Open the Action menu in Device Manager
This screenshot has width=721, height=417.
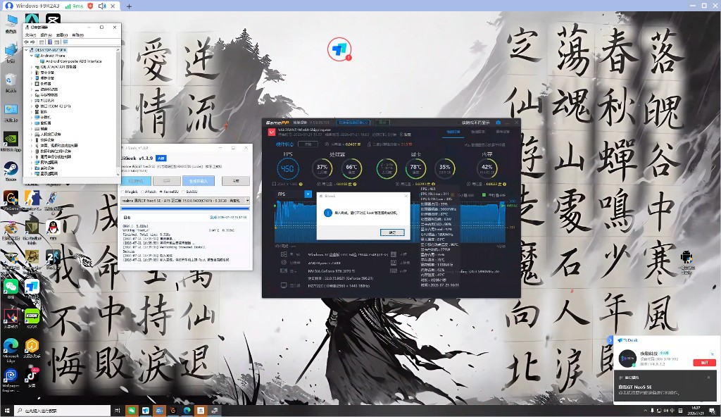click(46, 35)
